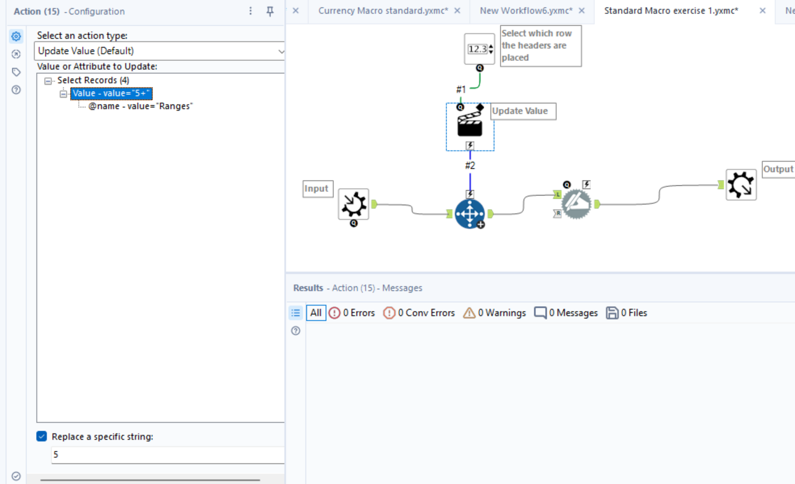Click the Replace a specific string text field
This screenshot has height=484, width=795.
(168, 455)
